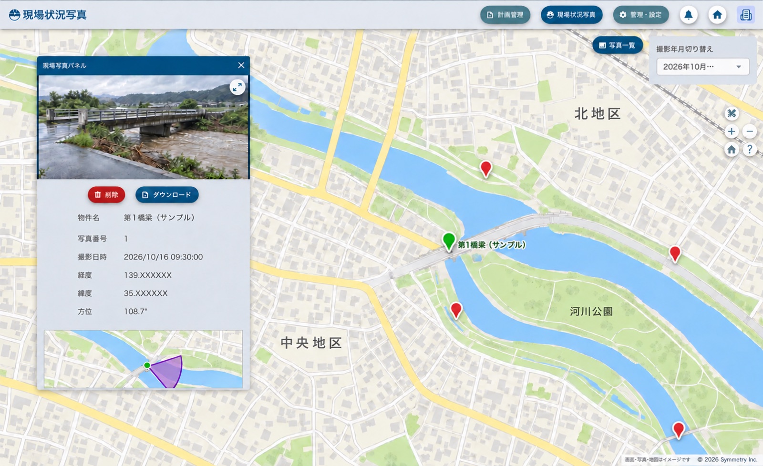Screen dimensions: 763x466
Task: Switch to 現場状況写真 menu
Action: click(x=571, y=15)
